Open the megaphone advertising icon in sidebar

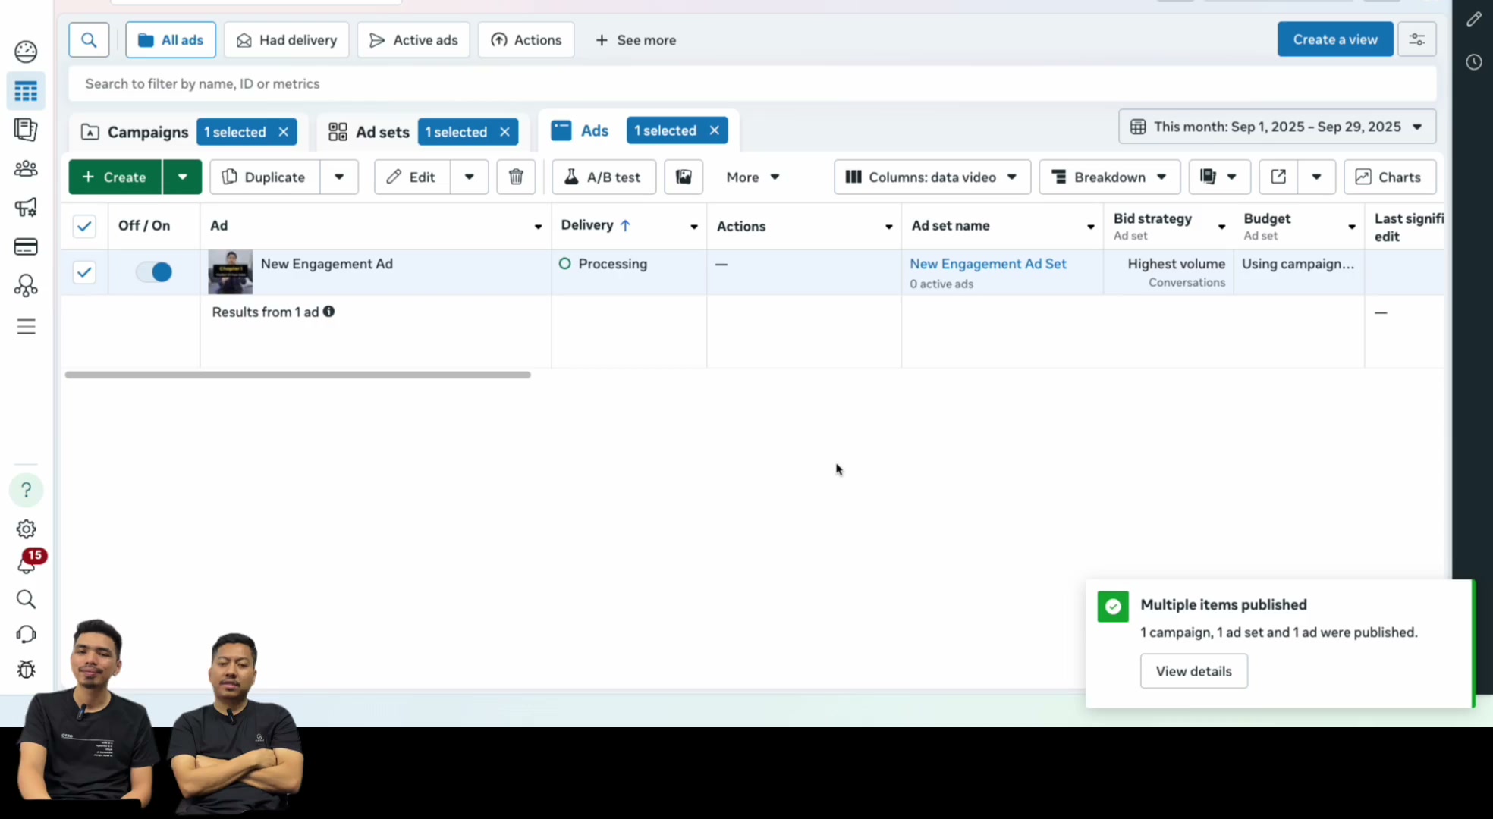click(26, 208)
